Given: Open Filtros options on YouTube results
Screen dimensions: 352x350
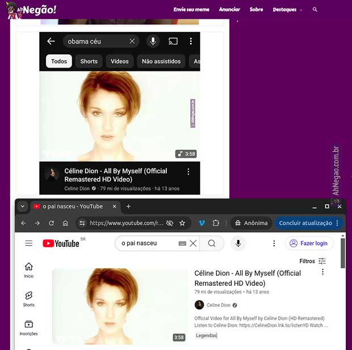Looking at the screenshot, I should (313, 262).
